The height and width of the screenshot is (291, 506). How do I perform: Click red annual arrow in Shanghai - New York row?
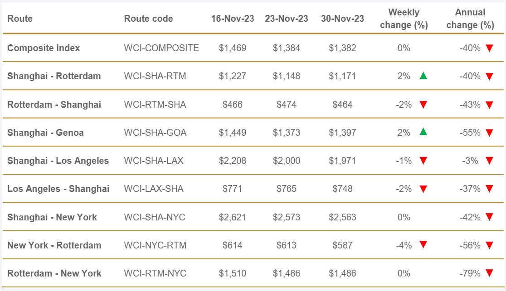point(489,217)
